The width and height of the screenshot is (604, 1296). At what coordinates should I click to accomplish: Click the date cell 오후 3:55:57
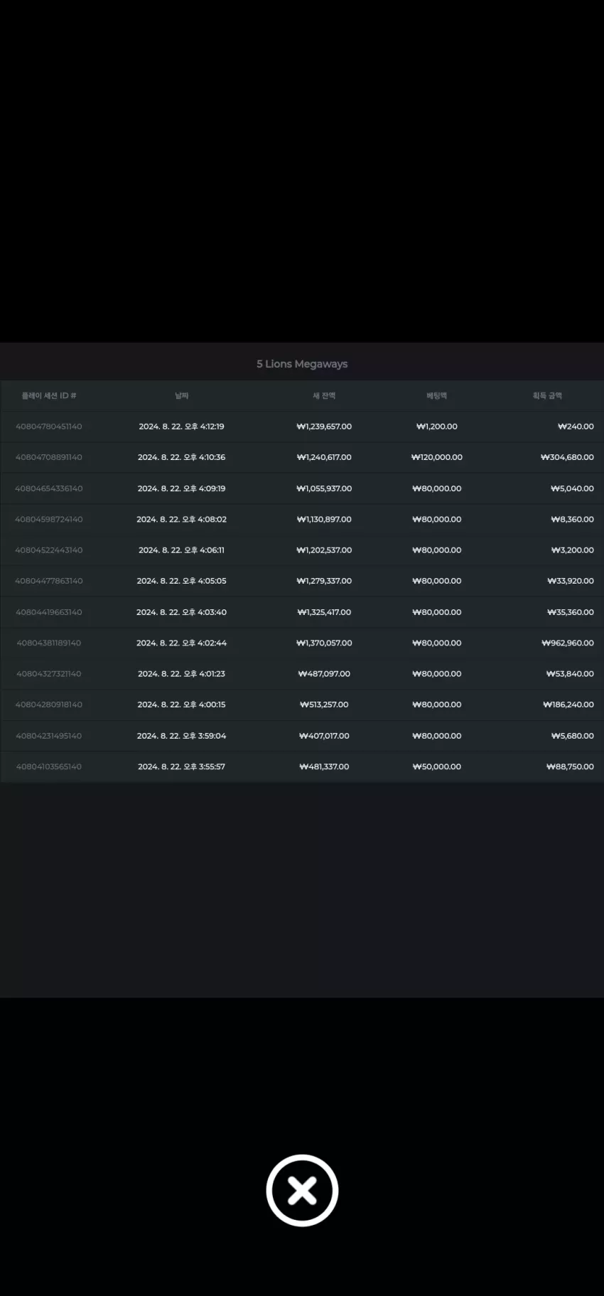[182, 766]
